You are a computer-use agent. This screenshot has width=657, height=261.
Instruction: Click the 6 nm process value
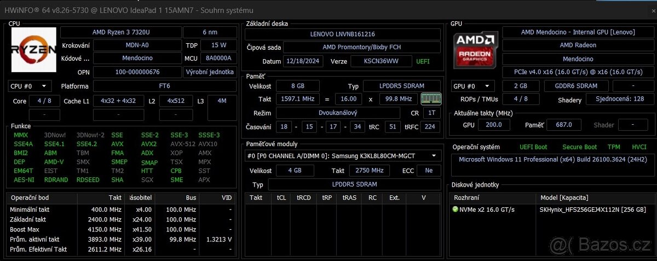[210, 32]
